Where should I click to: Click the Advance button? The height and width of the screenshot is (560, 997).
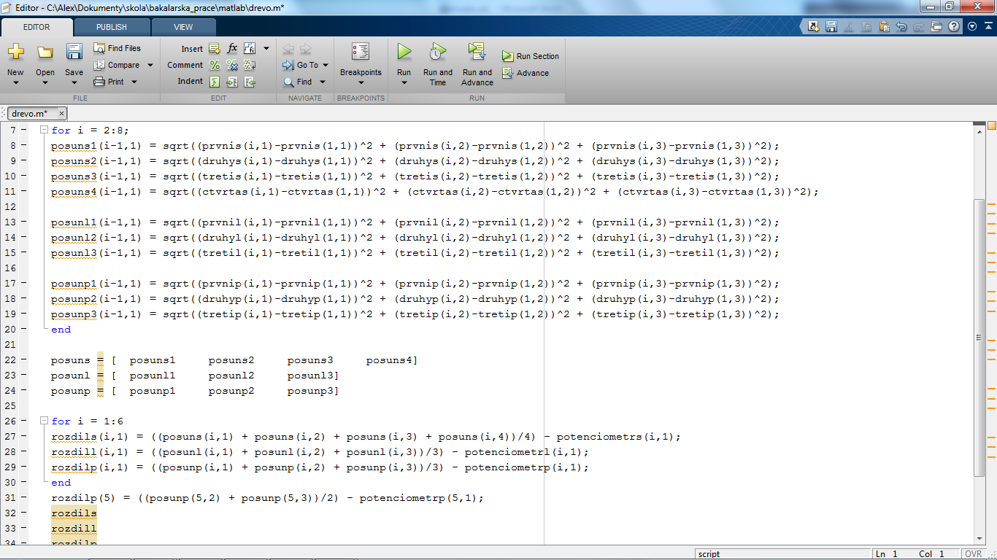click(526, 73)
